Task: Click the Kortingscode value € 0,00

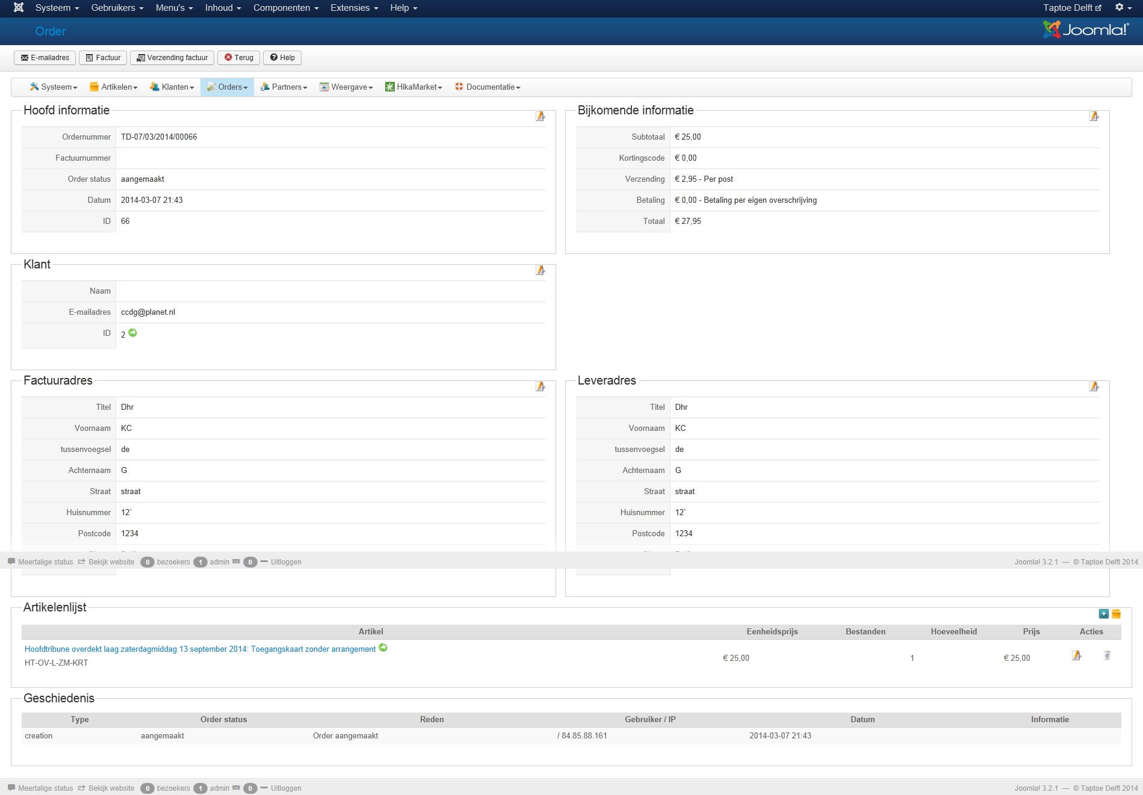Action: [686, 158]
